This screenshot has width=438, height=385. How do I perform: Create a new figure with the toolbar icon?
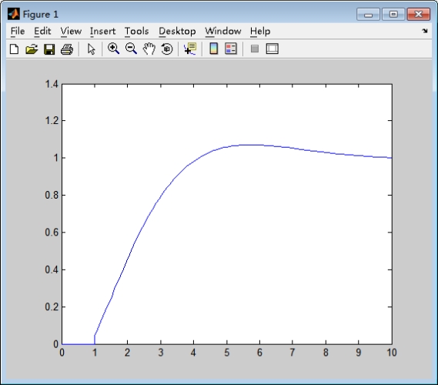(15, 49)
